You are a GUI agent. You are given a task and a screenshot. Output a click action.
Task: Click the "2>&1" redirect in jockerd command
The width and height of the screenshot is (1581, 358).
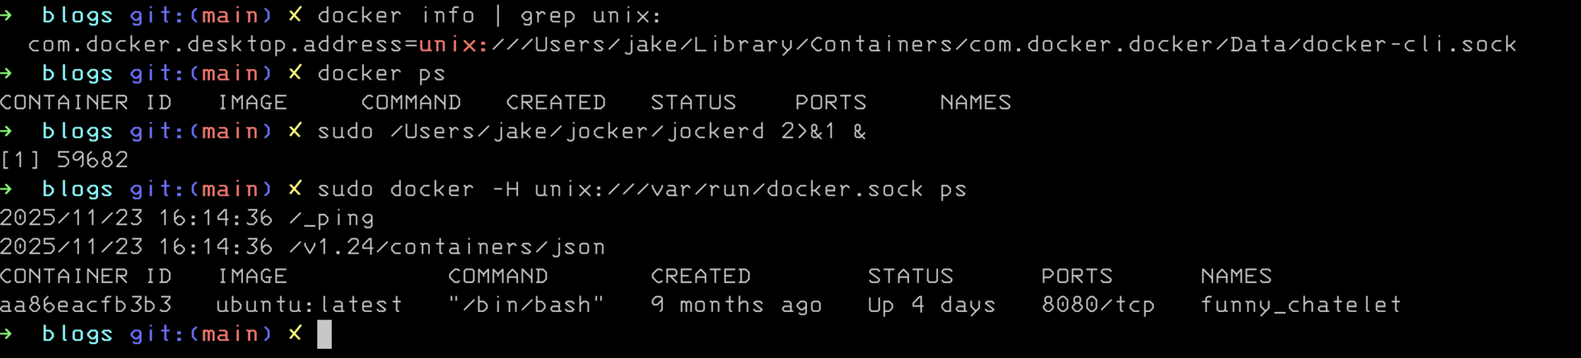[808, 132]
